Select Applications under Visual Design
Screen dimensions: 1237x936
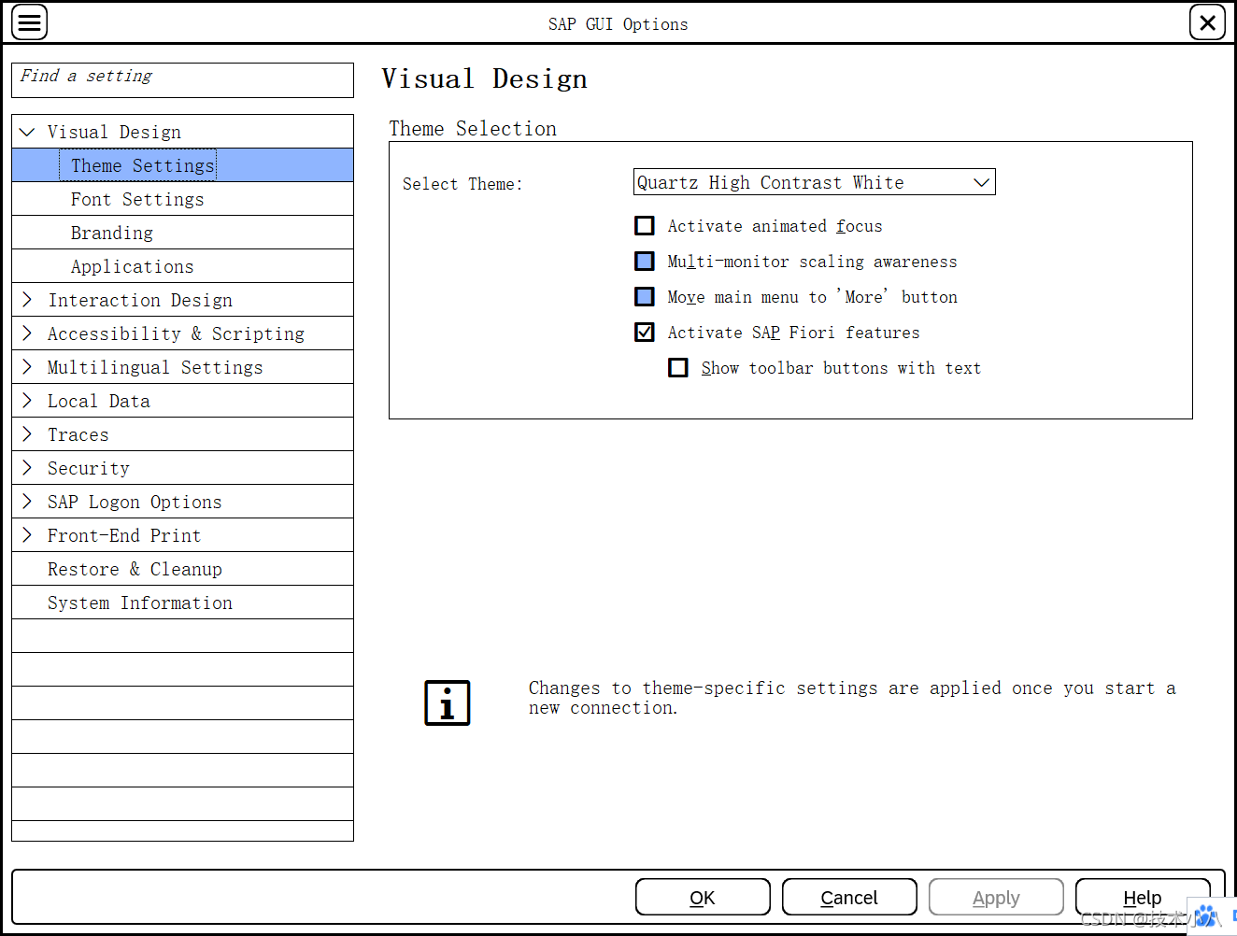click(x=132, y=266)
